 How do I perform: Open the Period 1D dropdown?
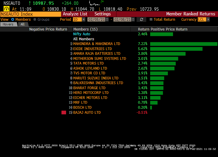click(84, 20)
